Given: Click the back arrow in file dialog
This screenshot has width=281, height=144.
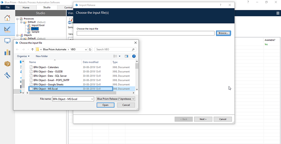Looking at the screenshot, I should point(17,50).
